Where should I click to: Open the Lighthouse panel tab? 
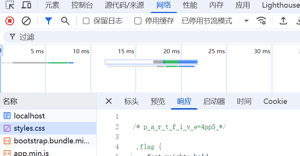[281, 5]
